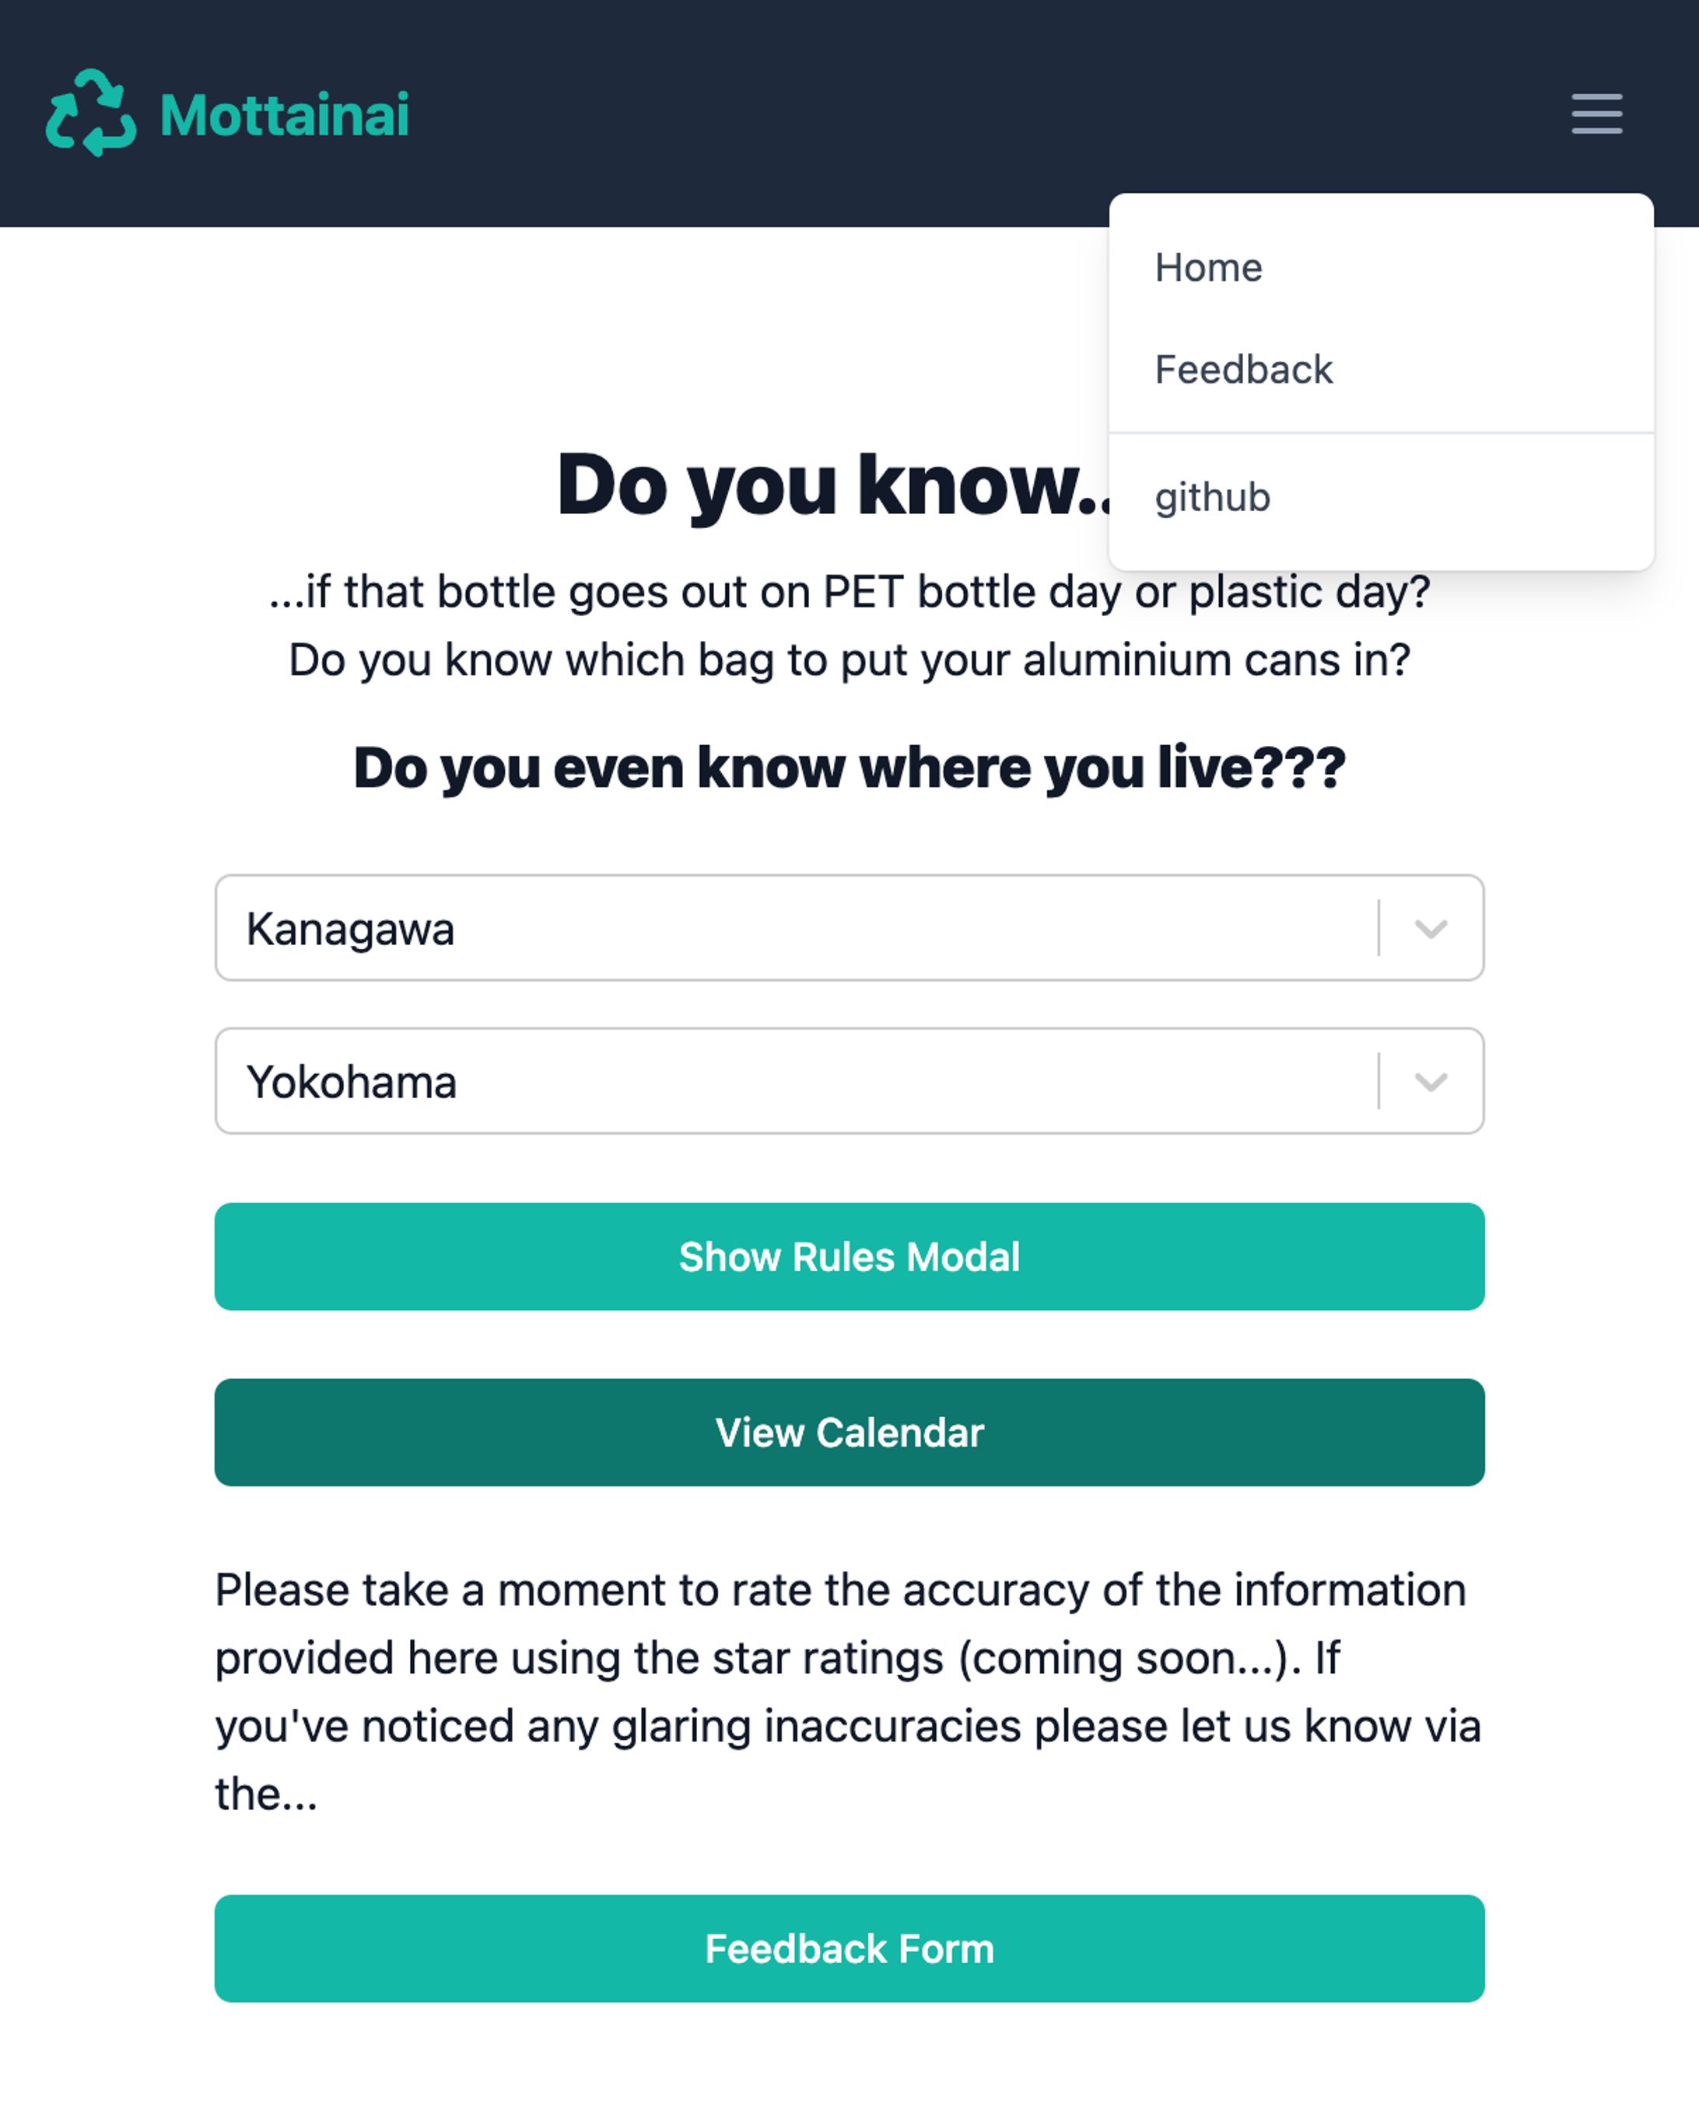The image size is (1699, 2107).
Task: Click the aluminium cans question line
Action: click(849, 660)
